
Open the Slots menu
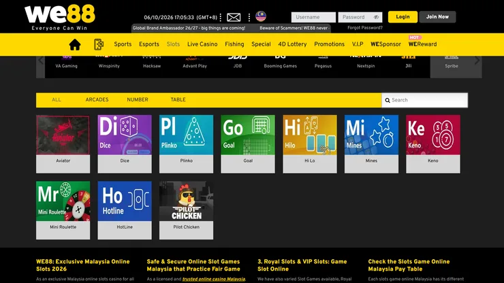pos(173,44)
